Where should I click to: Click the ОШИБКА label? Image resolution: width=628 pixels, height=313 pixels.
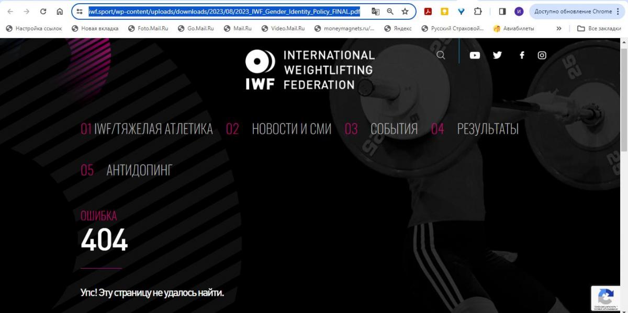coord(98,215)
